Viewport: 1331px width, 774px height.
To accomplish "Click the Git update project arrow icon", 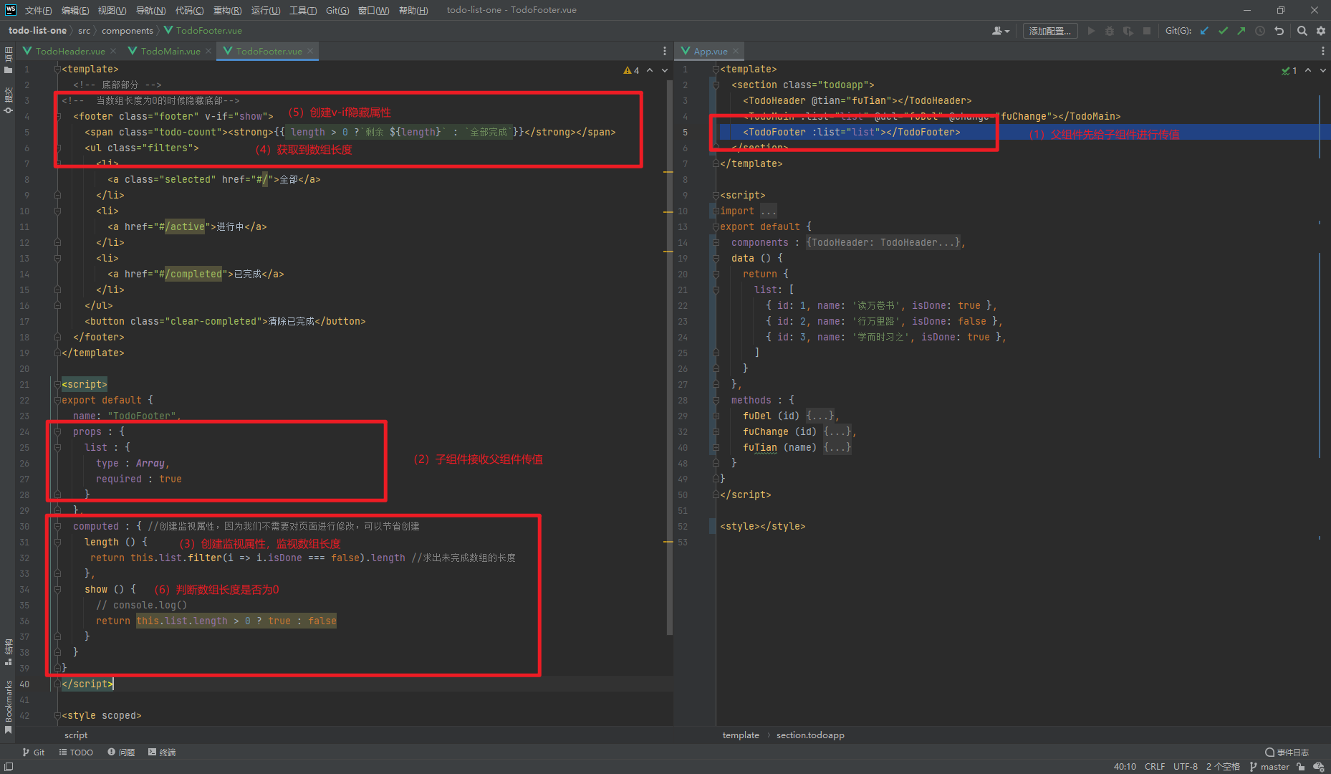I will (x=1204, y=31).
